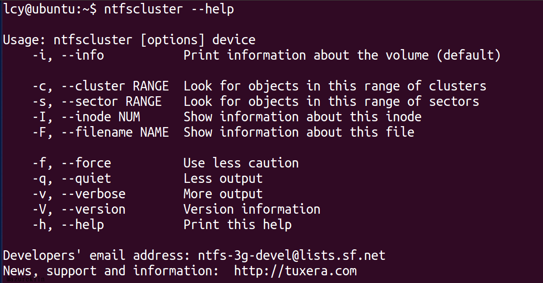Click the word 'device' in usage
Image resolution: width=543 pixels, height=283 pixels.
pos(234,40)
